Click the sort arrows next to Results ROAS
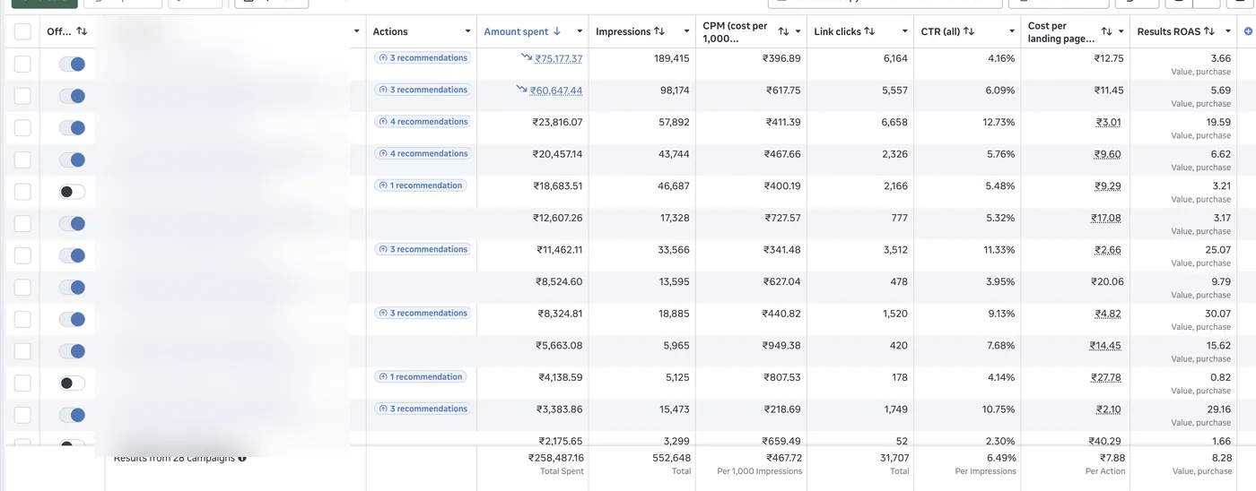 (x=1209, y=31)
